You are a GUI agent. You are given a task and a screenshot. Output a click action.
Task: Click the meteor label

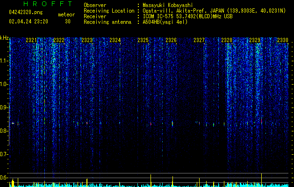66,14
